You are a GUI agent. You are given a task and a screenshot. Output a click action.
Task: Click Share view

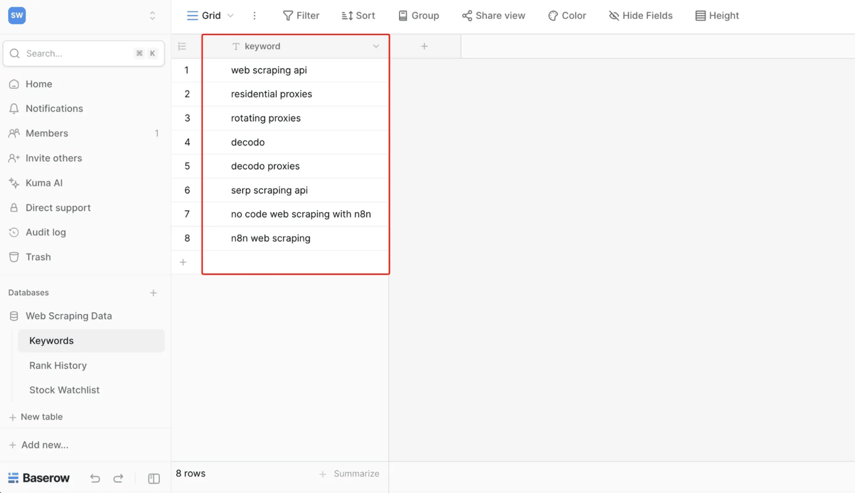494,16
